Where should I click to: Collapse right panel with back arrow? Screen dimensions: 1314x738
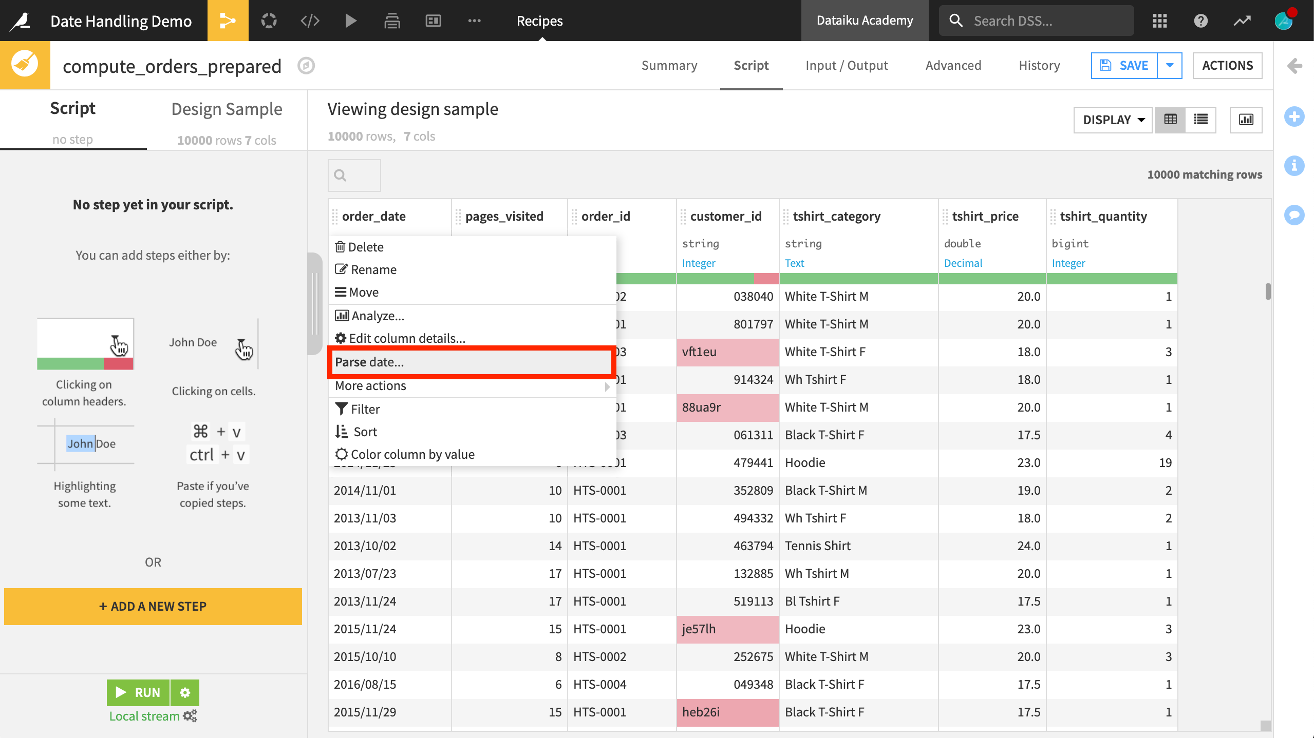[1294, 66]
